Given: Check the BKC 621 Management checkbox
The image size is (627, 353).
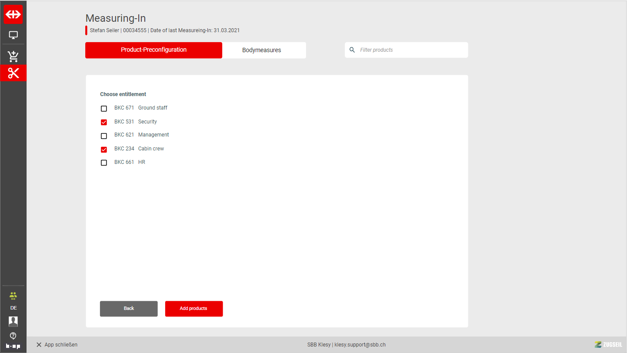Looking at the screenshot, I should click(x=104, y=136).
